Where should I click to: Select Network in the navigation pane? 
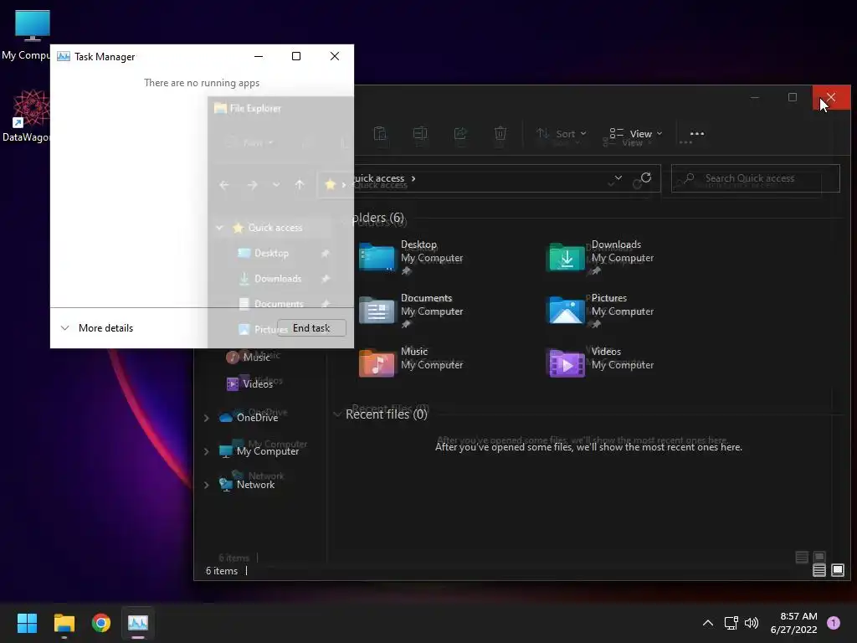click(x=247, y=485)
